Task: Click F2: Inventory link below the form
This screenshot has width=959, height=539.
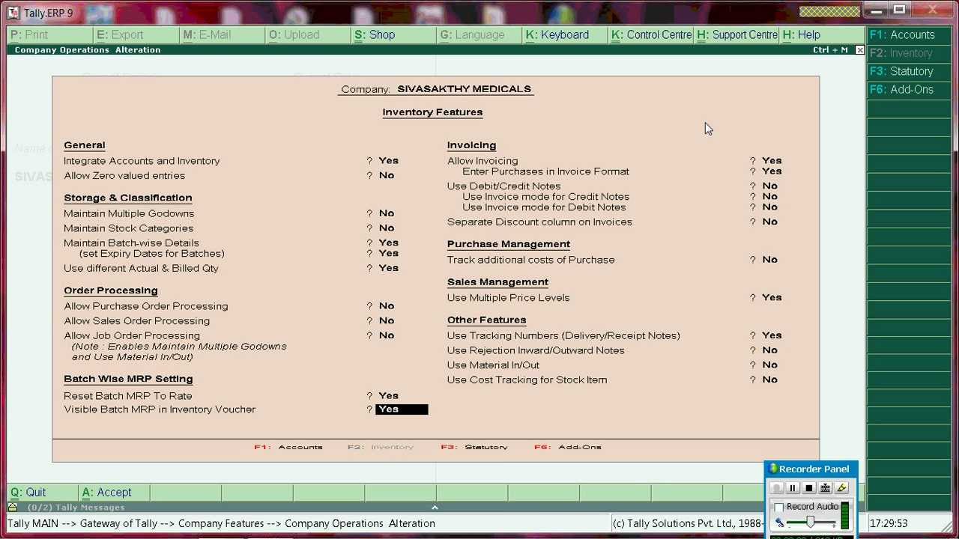Action: (381, 447)
